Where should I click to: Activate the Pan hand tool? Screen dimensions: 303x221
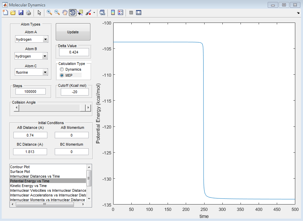tap(65, 12)
